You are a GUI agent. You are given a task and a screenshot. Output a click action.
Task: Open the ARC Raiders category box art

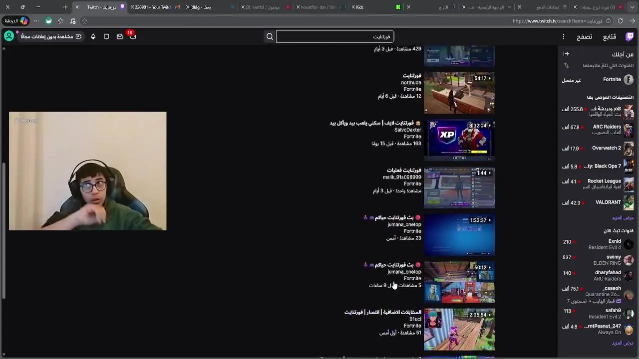pos(629,130)
